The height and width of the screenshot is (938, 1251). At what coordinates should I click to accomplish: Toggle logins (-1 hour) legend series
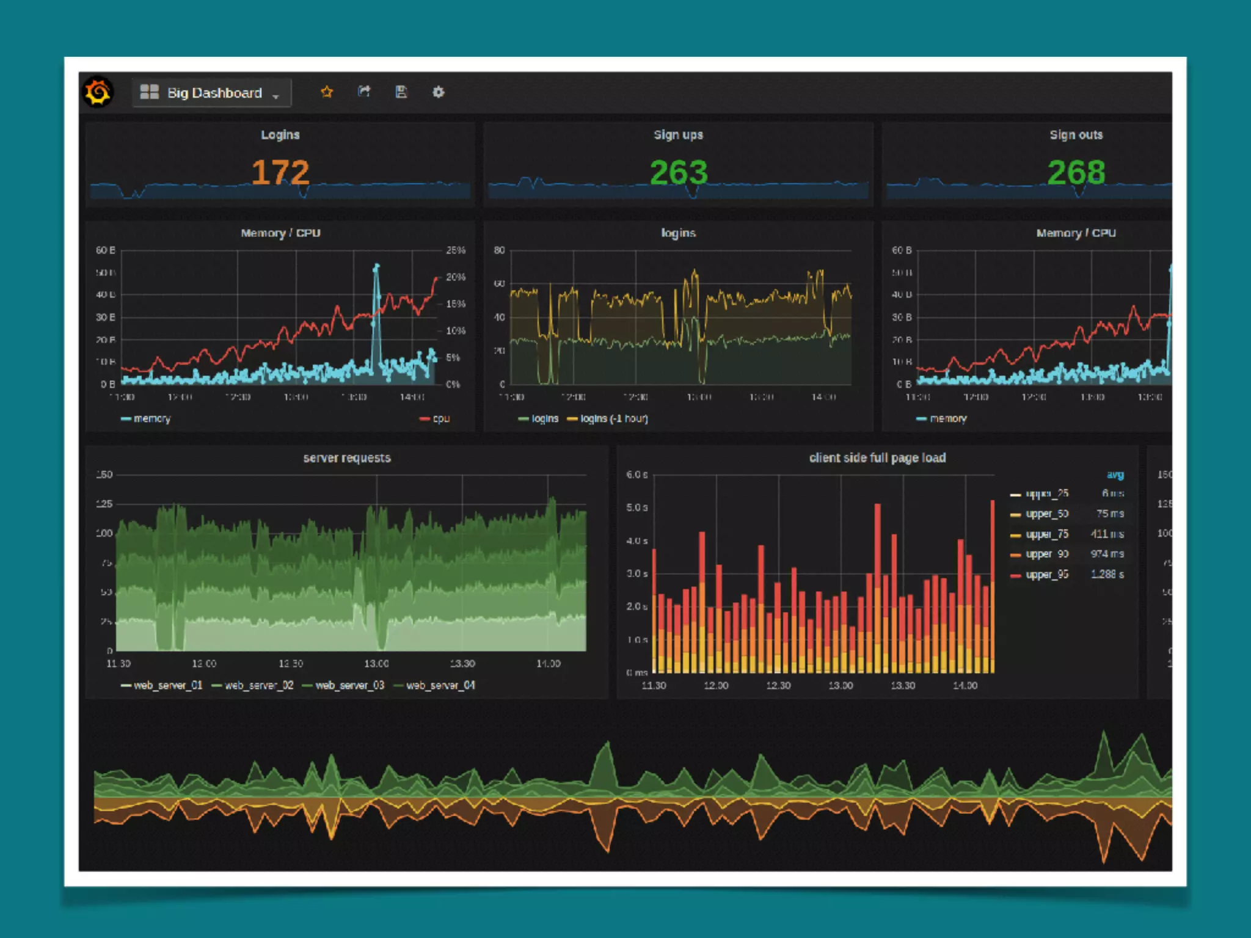(x=613, y=419)
